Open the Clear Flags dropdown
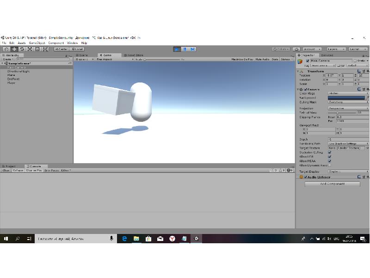 click(348, 94)
